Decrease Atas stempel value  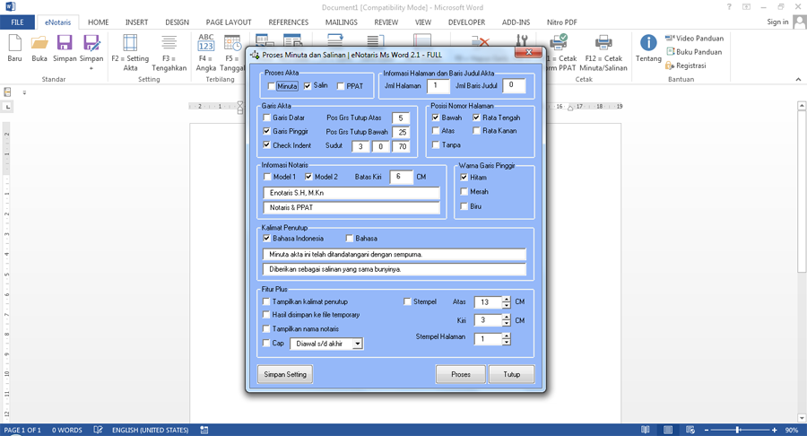point(507,305)
